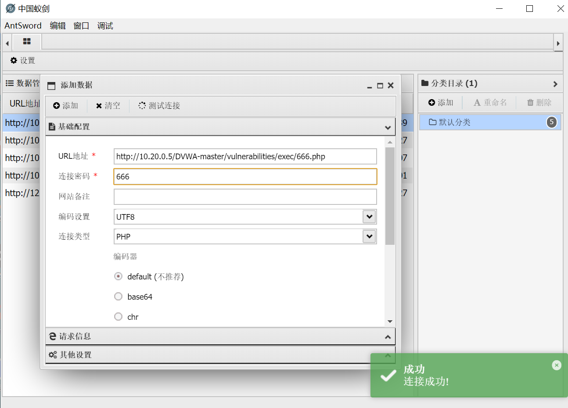Click the URL地址 column header
The height and width of the screenshot is (408, 568).
[x=25, y=104]
